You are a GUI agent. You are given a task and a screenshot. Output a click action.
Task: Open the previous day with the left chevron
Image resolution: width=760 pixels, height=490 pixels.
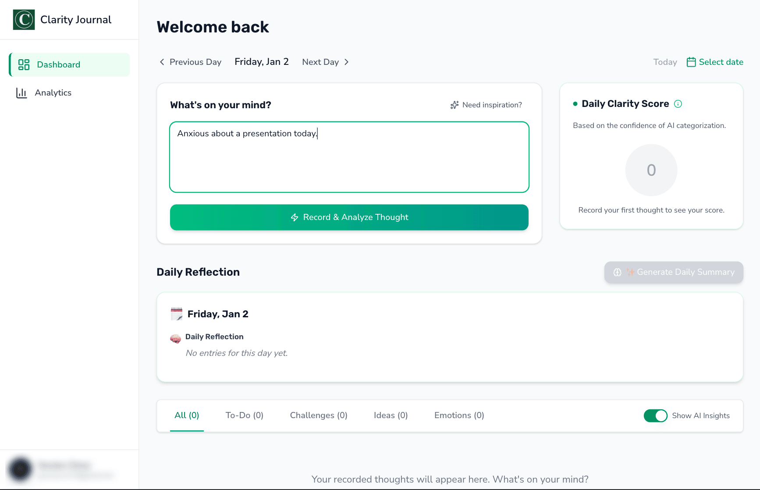pos(162,62)
